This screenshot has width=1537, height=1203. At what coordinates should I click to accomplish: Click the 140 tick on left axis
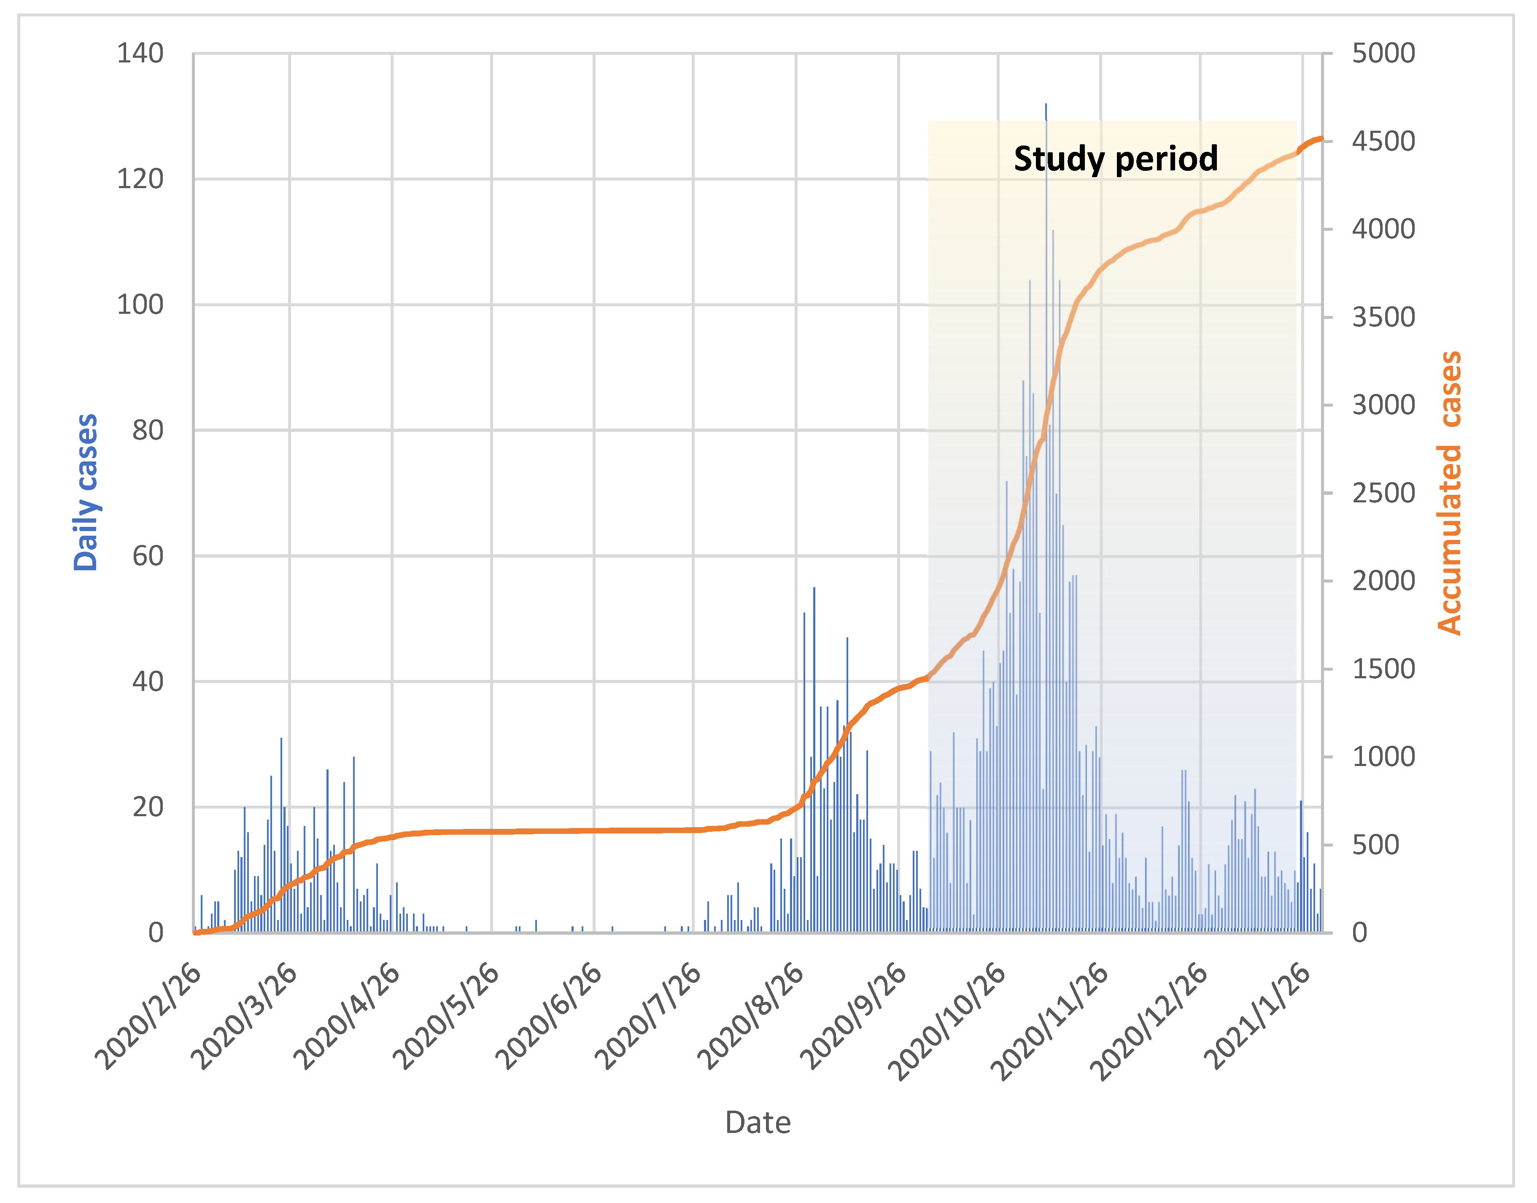[x=140, y=54]
